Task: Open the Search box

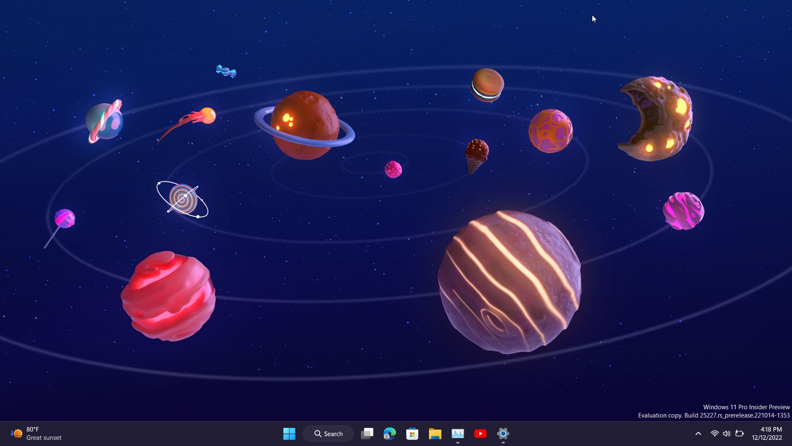Action: 328,434
